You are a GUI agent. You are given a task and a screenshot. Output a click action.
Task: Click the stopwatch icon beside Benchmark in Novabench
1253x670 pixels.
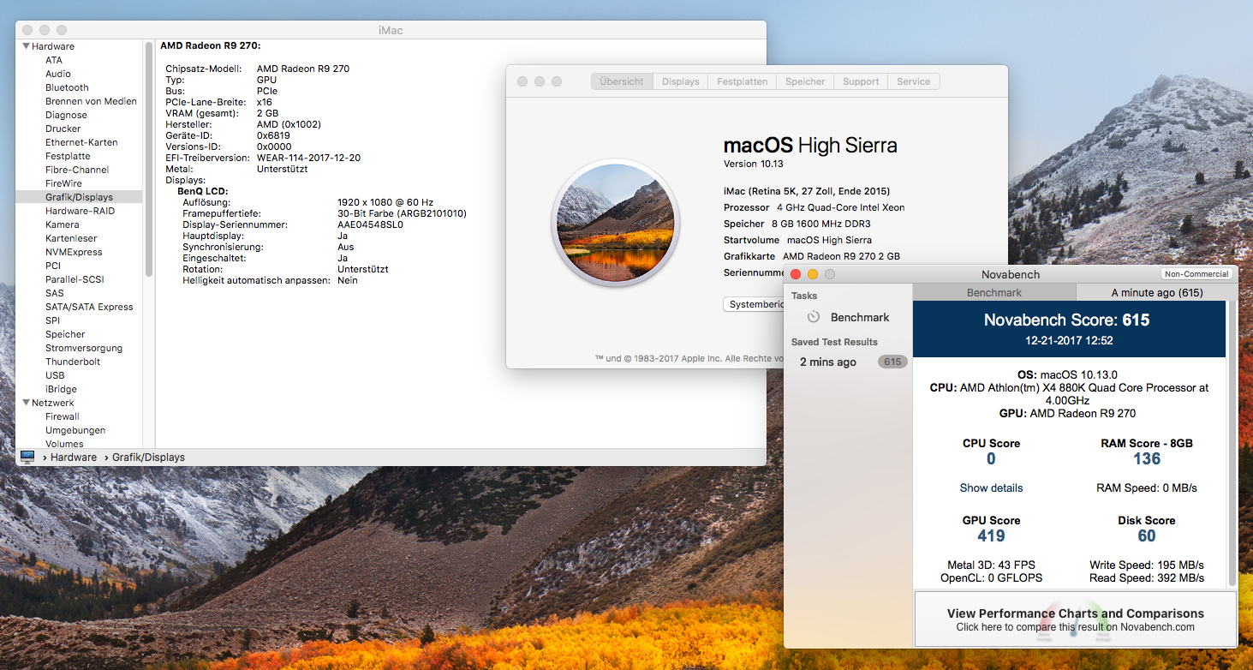click(814, 317)
